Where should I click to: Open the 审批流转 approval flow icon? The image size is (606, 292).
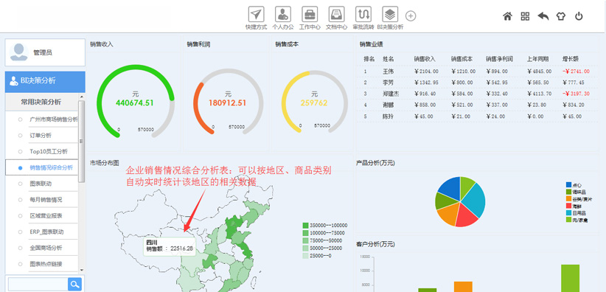coord(363,14)
